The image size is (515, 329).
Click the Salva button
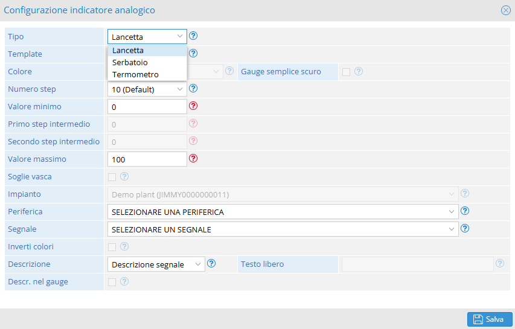coord(490,319)
